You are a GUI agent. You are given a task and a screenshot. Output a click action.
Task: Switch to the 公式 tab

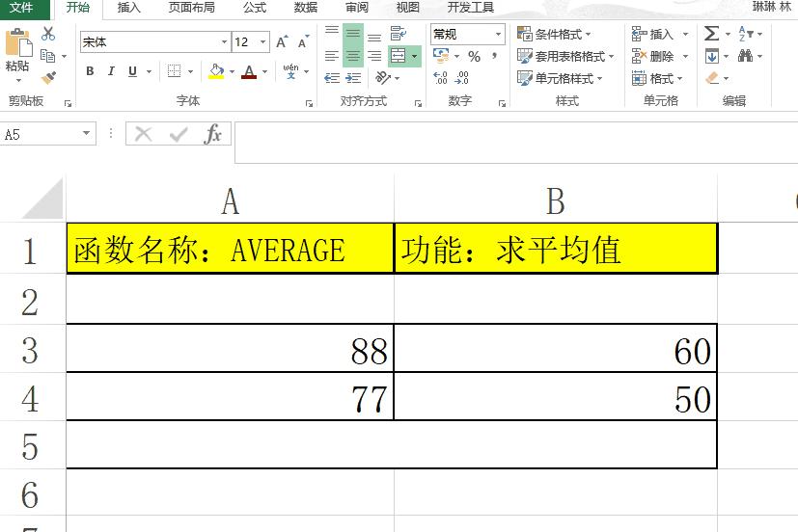[255, 7]
